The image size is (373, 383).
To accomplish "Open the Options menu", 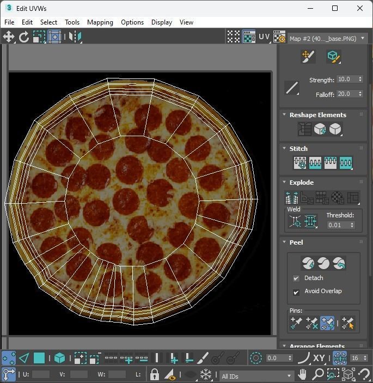I will coord(132,22).
